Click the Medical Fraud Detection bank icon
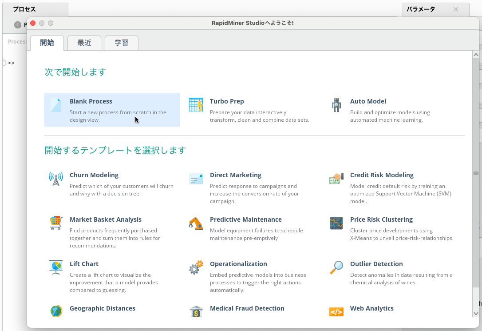The width and height of the screenshot is (482, 331). pyautogui.click(x=196, y=311)
